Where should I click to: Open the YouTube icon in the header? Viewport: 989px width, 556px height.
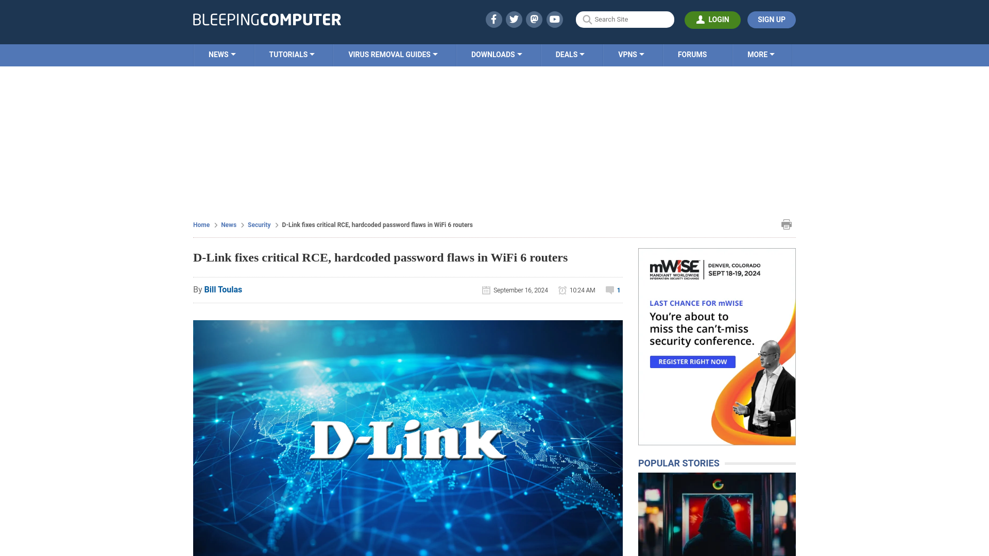(x=554, y=19)
